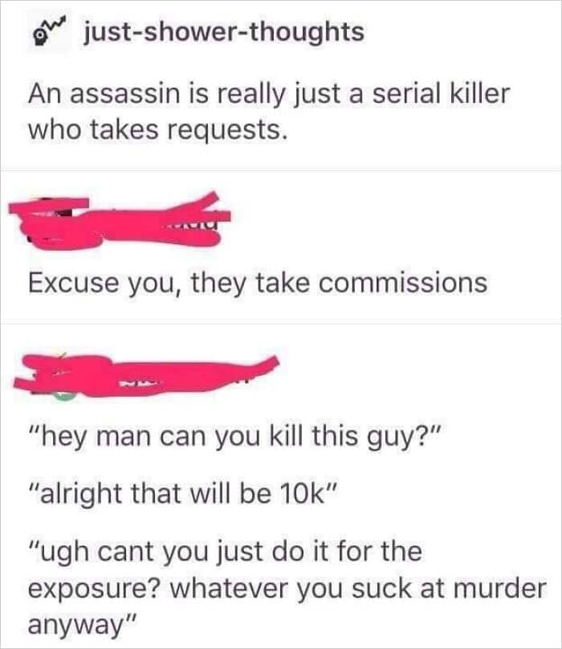Click the word 'assassin' in the original post
This screenshot has width=562, height=649.
(x=126, y=94)
